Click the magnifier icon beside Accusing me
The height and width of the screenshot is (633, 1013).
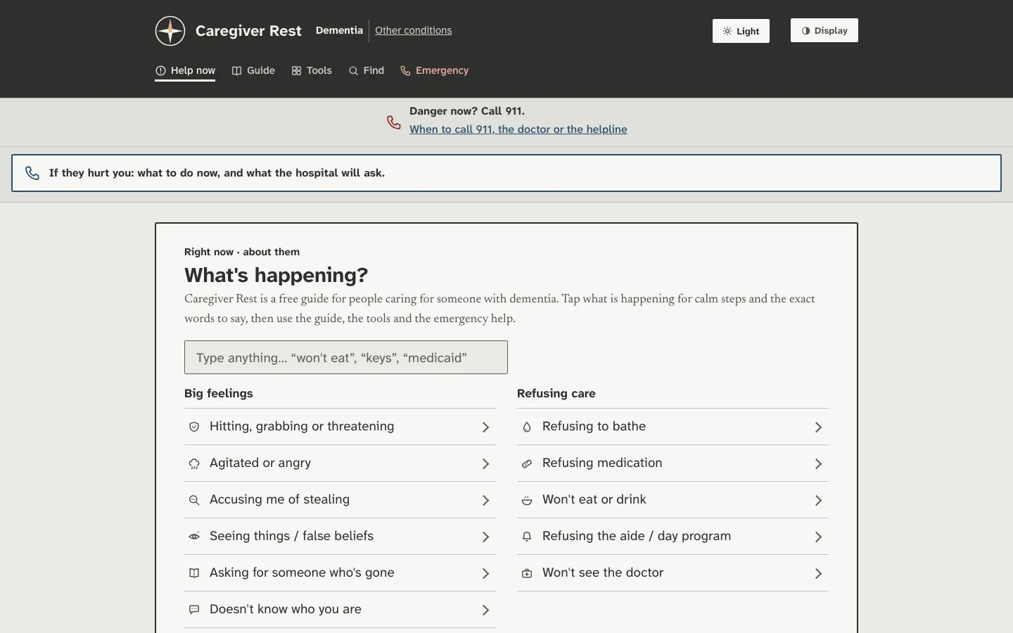194,500
